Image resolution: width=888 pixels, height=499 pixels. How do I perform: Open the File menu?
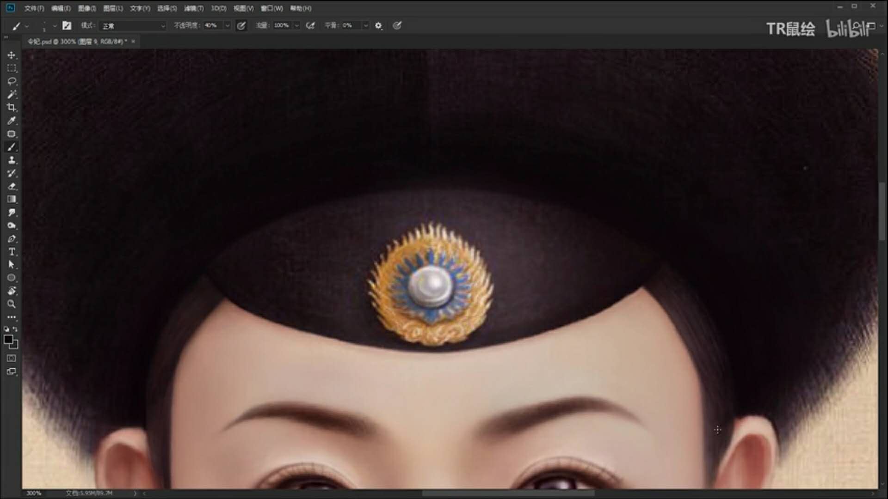click(34, 8)
